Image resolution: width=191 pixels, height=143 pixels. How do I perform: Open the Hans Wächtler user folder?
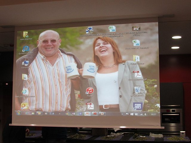click(x=26, y=35)
